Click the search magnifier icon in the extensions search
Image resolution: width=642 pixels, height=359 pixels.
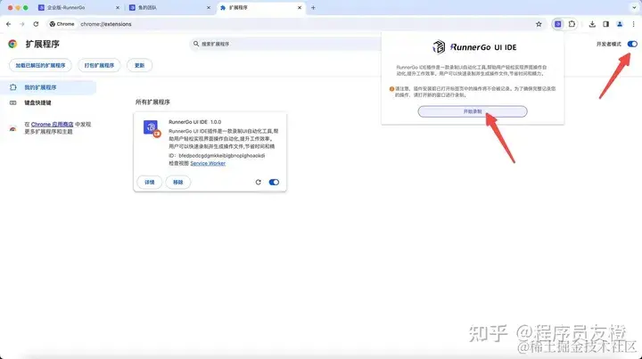coord(196,44)
